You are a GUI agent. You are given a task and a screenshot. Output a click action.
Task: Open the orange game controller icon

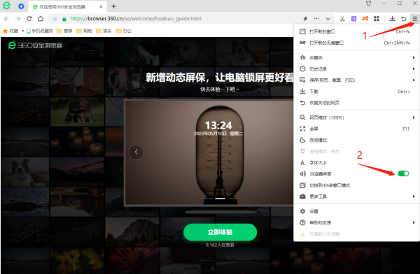[365, 19]
